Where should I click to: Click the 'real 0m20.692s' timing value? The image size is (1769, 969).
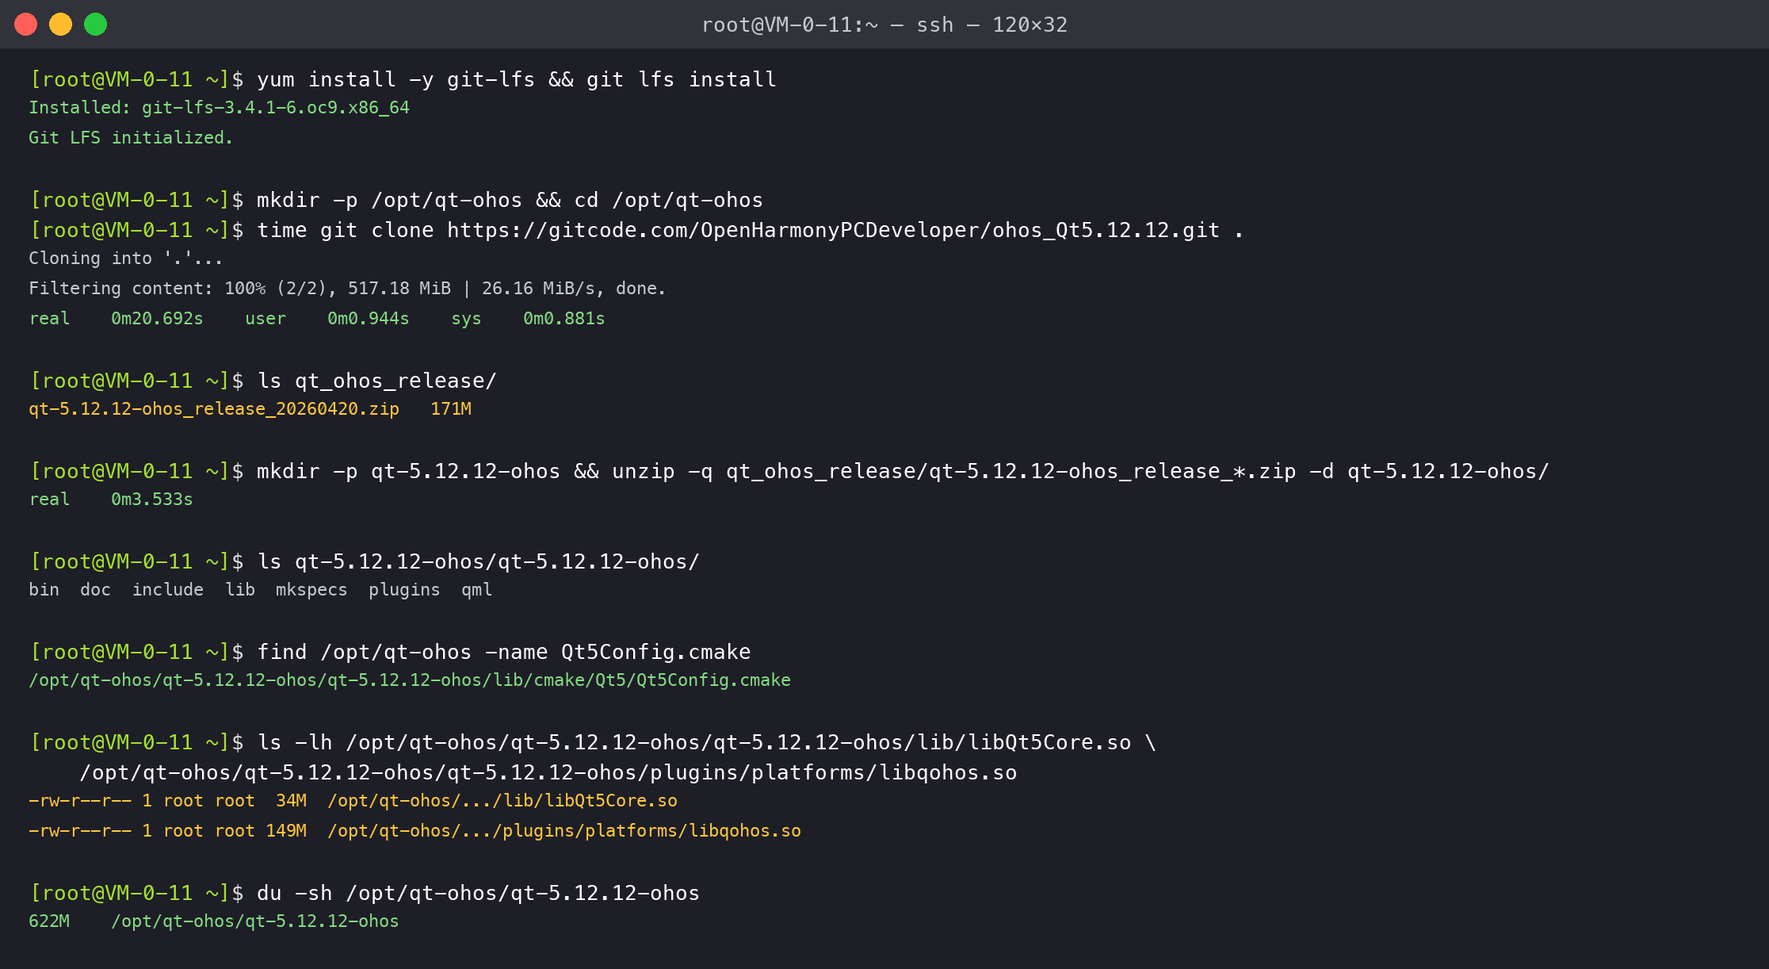pos(116,319)
